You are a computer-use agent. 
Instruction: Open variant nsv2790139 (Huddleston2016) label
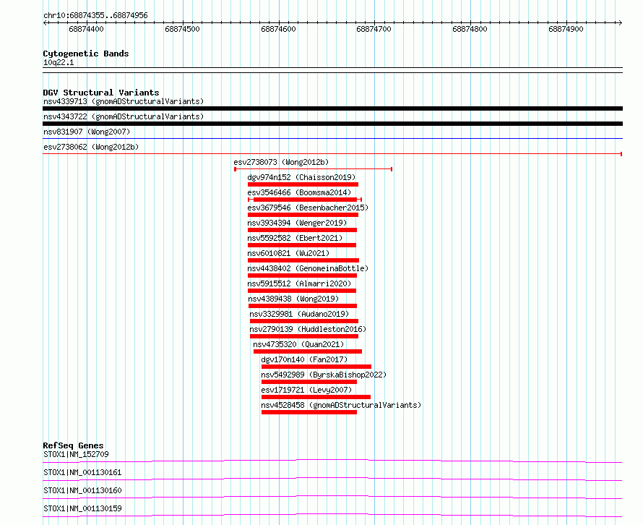pyautogui.click(x=308, y=329)
